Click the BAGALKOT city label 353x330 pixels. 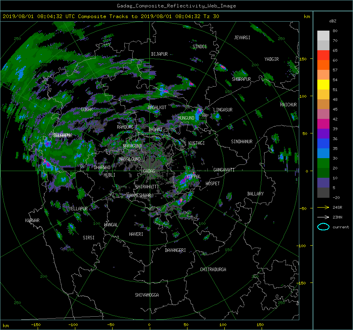[157, 108]
